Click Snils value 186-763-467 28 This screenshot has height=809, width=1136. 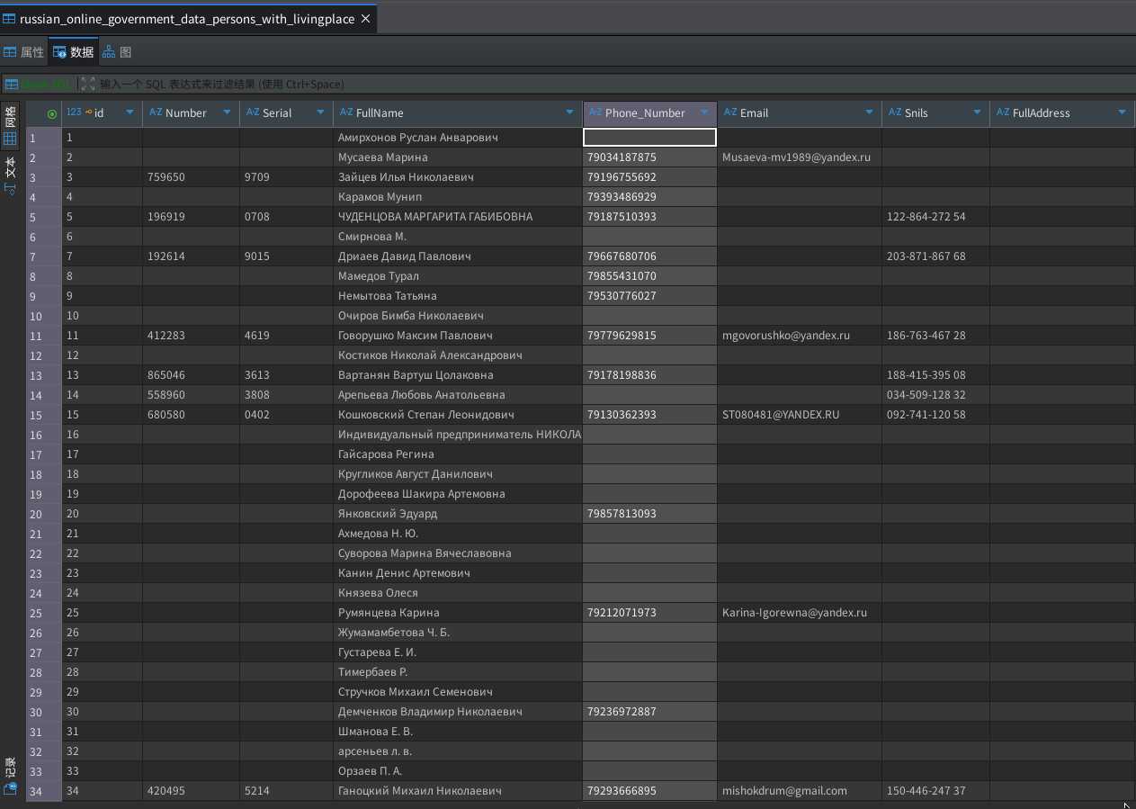click(x=926, y=336)
